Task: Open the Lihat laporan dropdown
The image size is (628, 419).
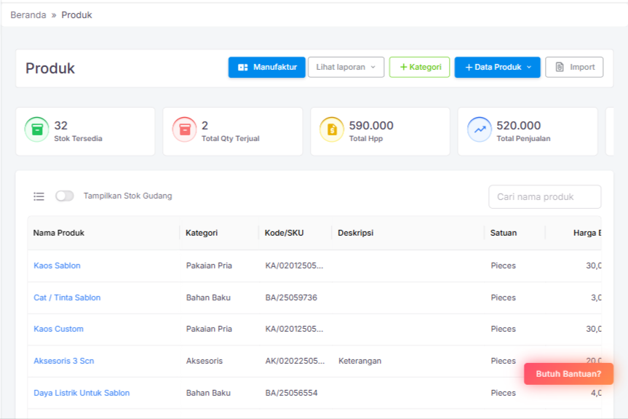Action: click(346, 67)
